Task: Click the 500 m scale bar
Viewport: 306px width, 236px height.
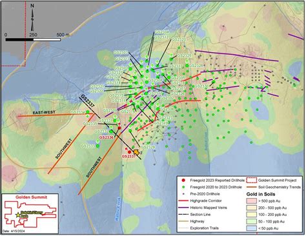Action: pyautogui.click(x=33, y=39)
